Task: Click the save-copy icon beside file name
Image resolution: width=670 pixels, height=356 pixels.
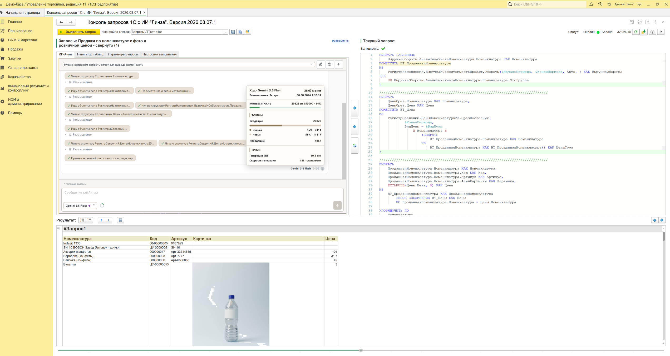Action: point(240,32)
